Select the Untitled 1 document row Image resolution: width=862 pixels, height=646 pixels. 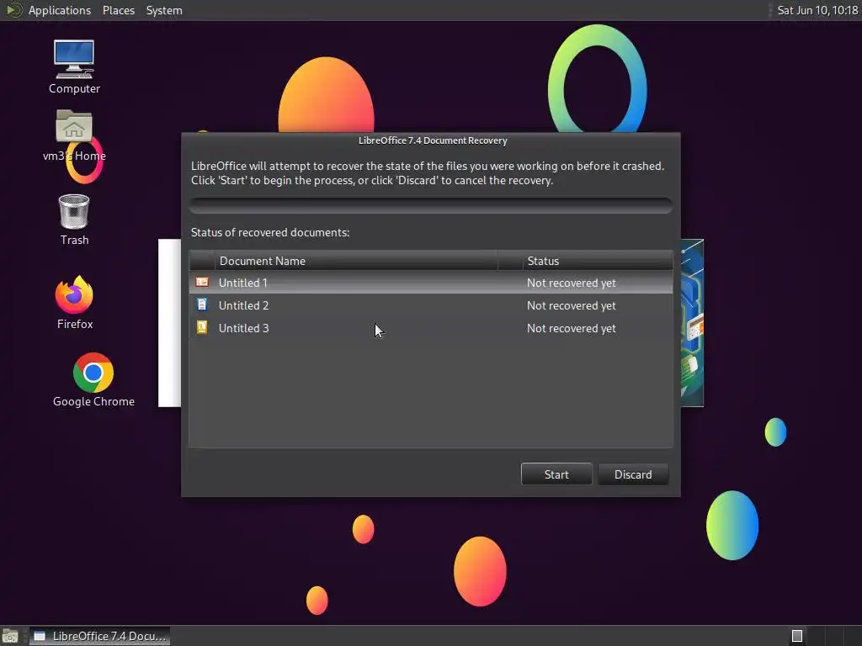click(x=431, y=283)
